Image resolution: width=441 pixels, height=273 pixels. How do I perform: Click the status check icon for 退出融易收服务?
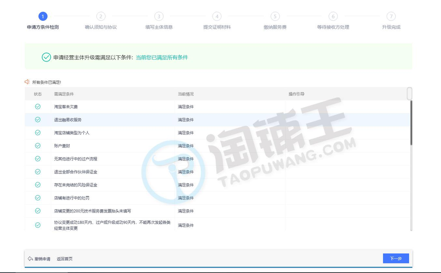tap(38, 120)
